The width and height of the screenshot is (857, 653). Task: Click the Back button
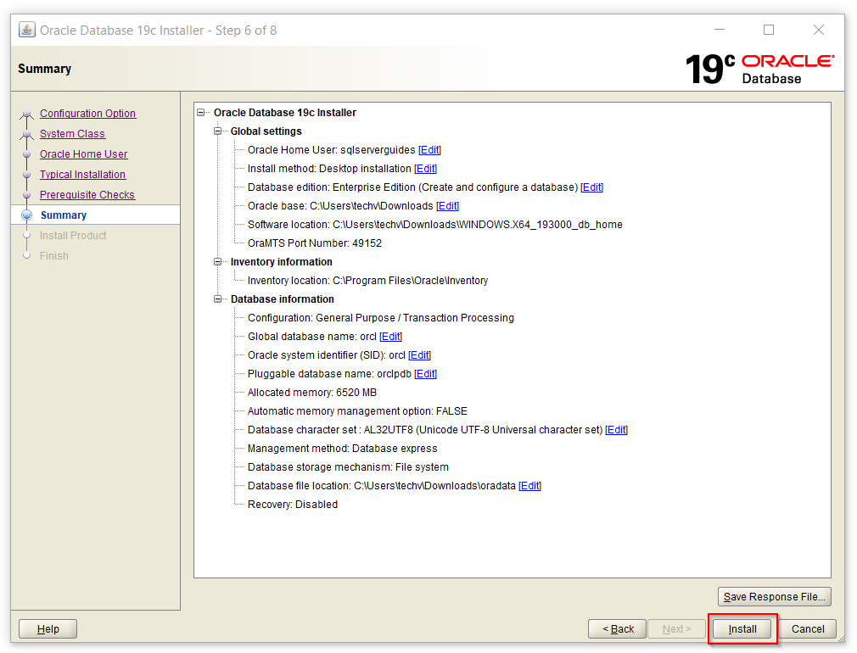click(617, 629)
